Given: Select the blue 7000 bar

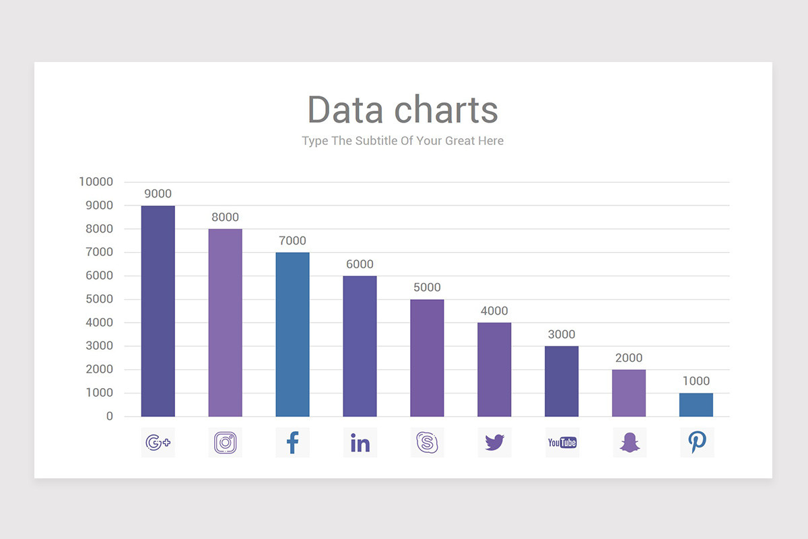Looking at the screenshot, I should [x=292, y=335].
